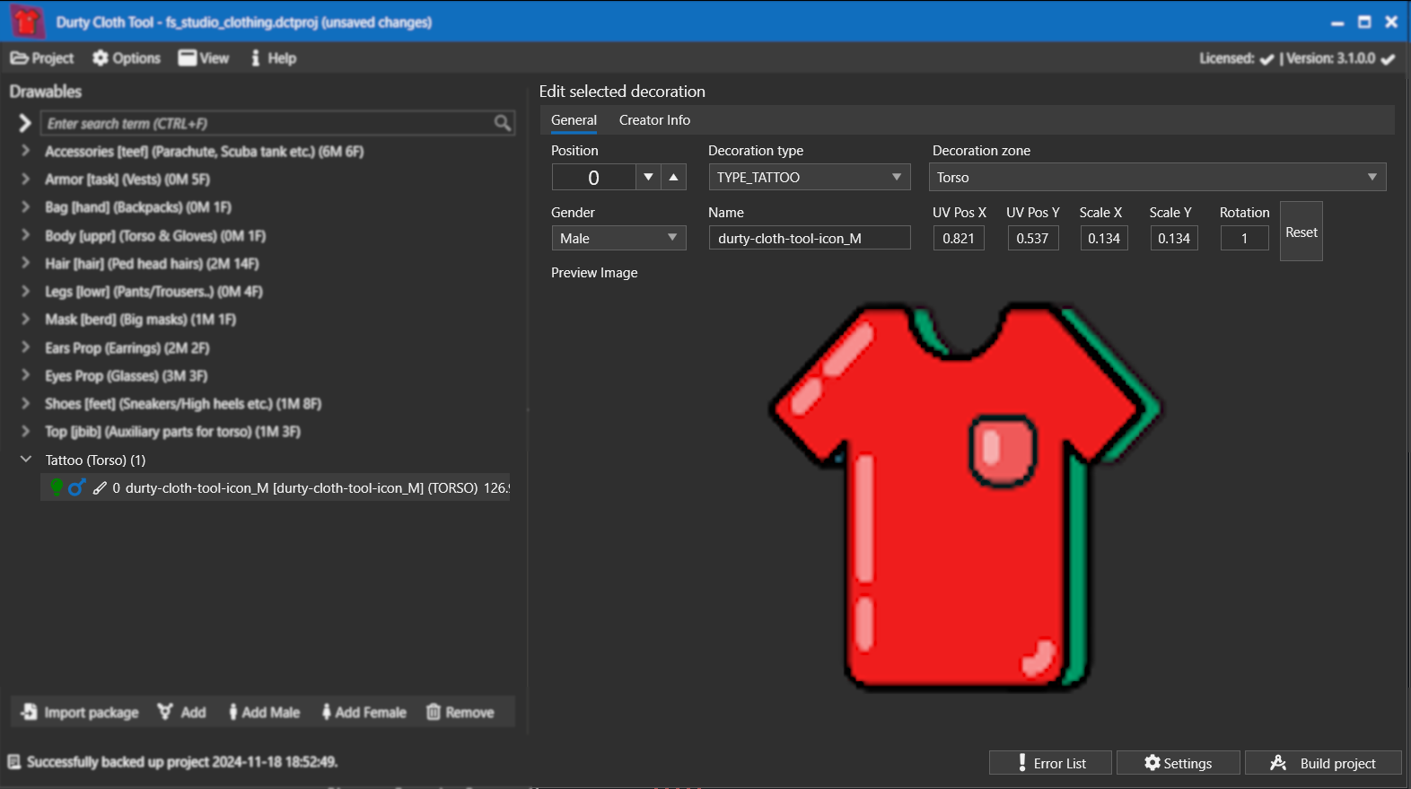This screenshot has height=789, width=1411.
Task: Collapse the Tattoo (Torso) category
Action: point(26,460)
